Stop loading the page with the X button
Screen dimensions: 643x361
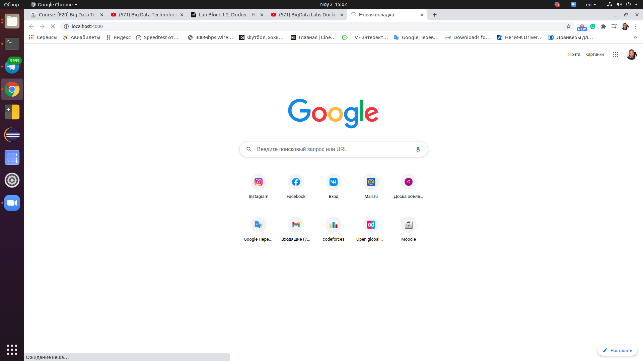(x=53, y=26)
